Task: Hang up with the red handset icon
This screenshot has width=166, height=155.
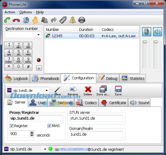Action: pos(16,20)
